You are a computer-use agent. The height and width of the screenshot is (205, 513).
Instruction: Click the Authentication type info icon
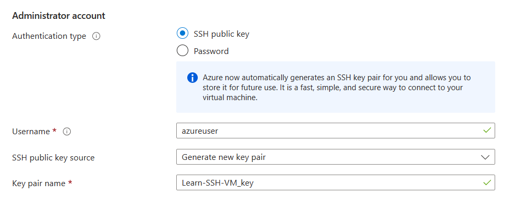pyautogui.click(x=96, y=36)
